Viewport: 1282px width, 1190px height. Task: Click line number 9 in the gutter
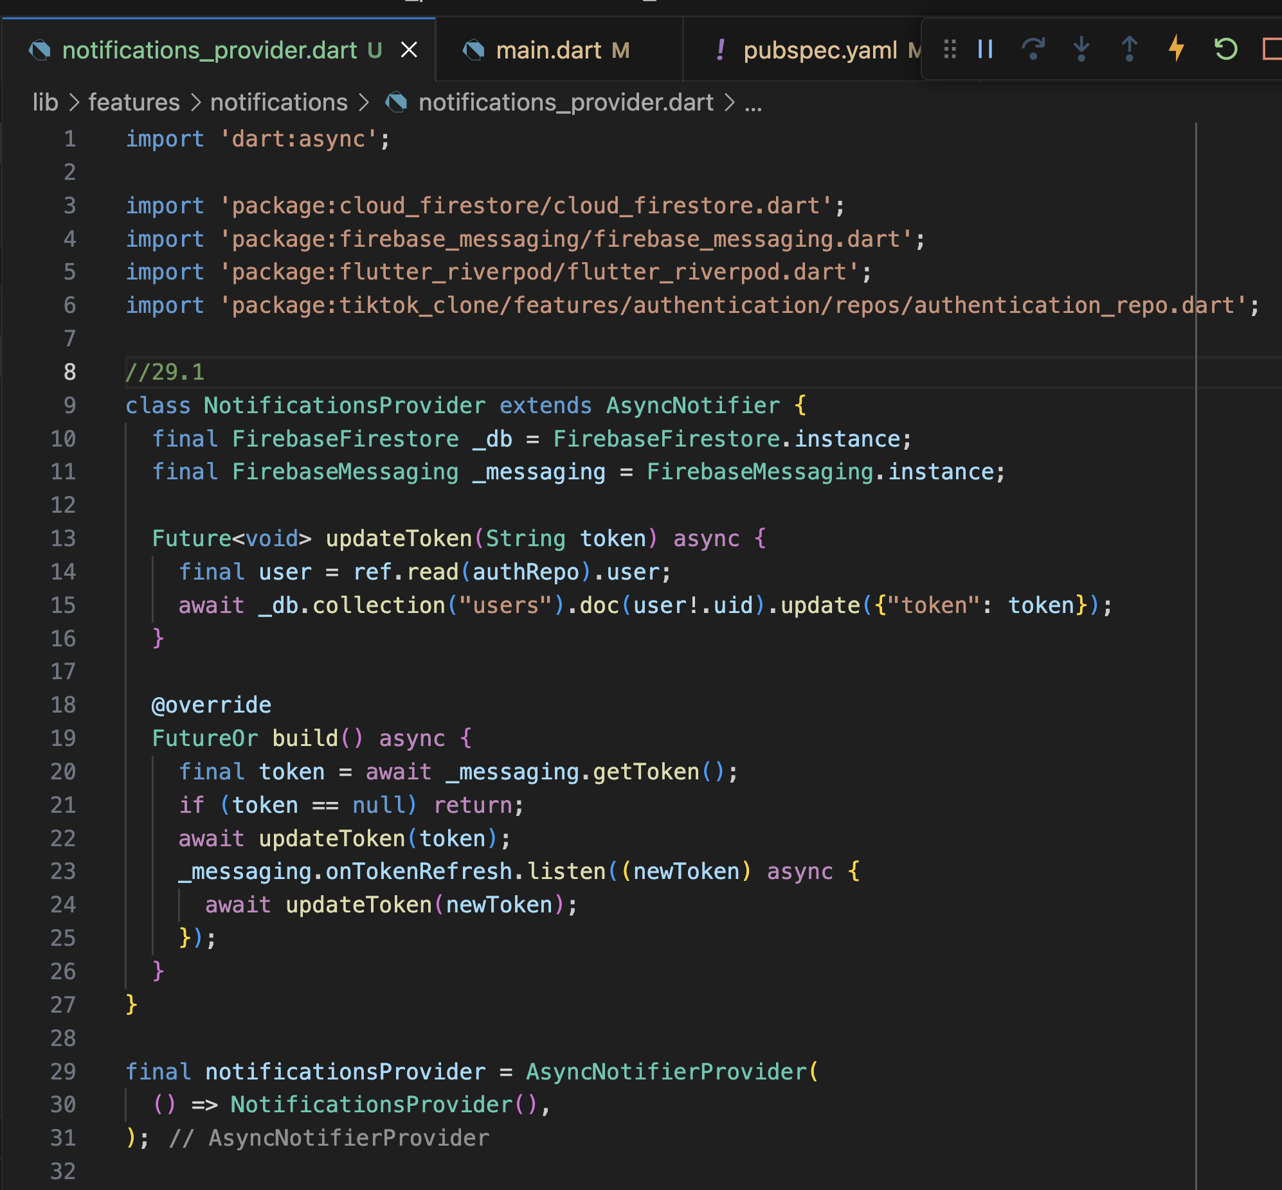(69, 405)
